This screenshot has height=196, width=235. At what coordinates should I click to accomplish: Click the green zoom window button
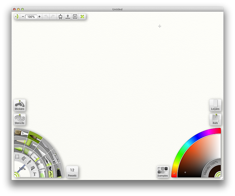[22, 9]
